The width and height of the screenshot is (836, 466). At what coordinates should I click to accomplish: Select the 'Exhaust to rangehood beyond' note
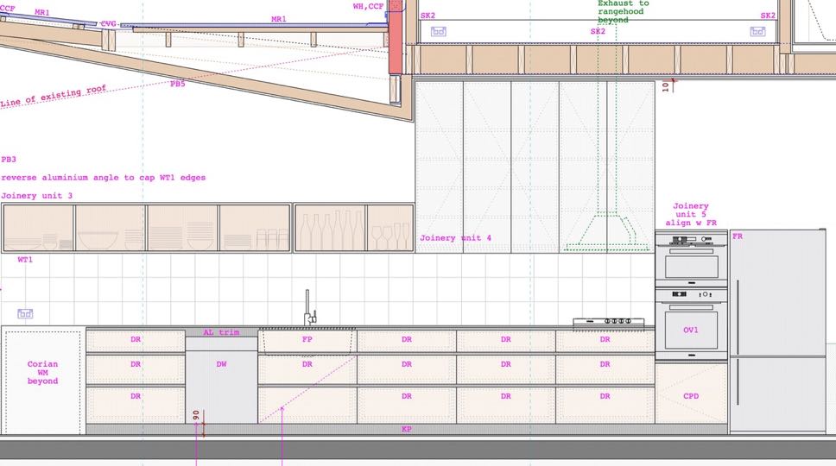pos(623,12)
